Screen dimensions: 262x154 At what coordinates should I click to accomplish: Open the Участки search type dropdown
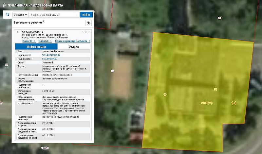20,15
